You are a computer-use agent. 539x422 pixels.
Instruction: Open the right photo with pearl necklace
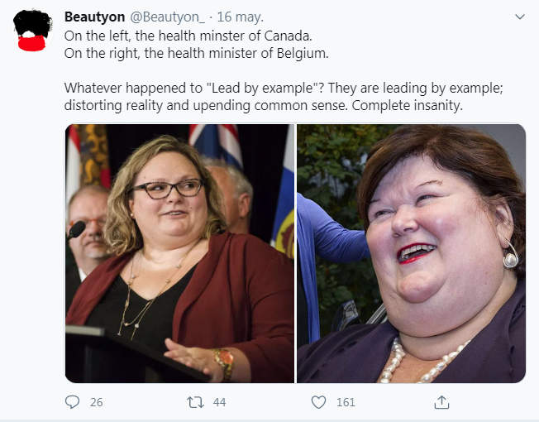(411, 253)
